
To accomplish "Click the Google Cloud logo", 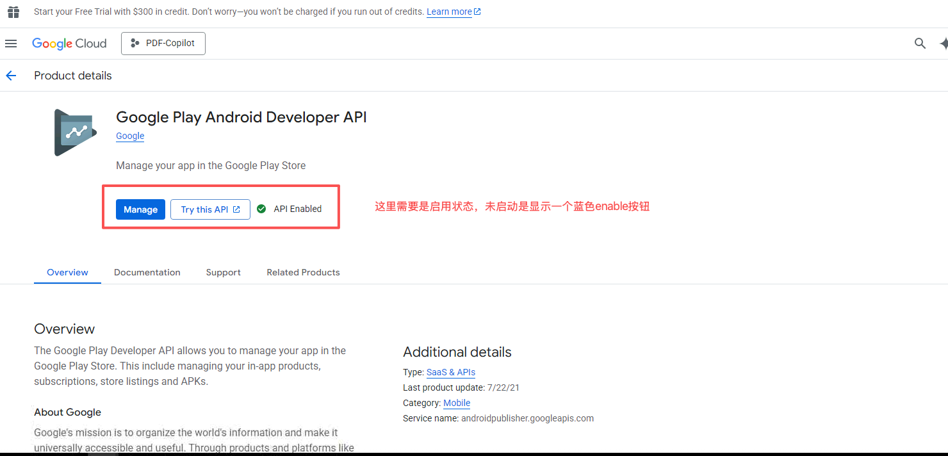I will pyautogui.click(x=69, y=44).
